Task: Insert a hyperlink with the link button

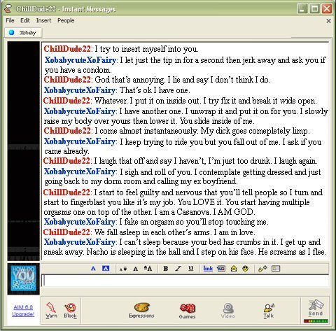Action: click(x=208, y=269)
